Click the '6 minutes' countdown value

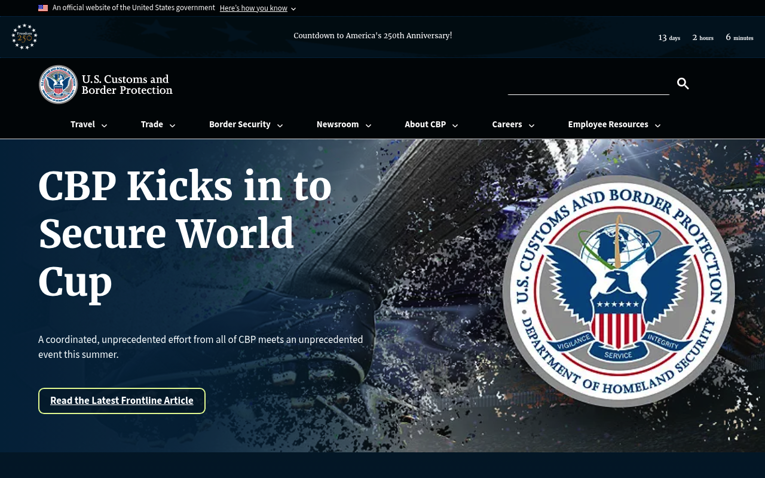click(x=739, y=38)
